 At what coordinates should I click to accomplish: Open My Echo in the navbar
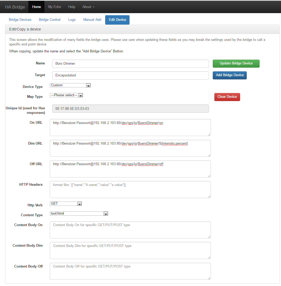pos(54,7)
